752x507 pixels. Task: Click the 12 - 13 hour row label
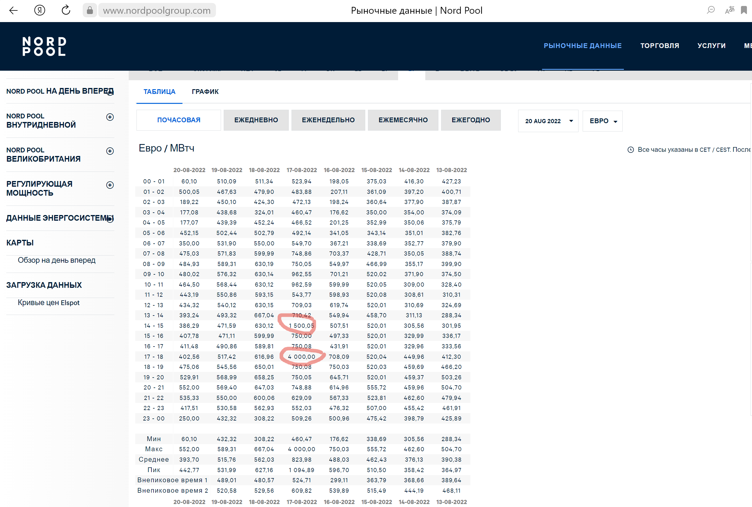pyautogui.click(x=154, y=305)
